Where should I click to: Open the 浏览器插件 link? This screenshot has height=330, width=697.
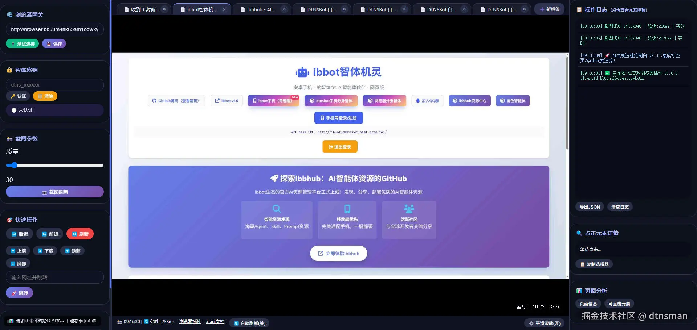click(190, 322)
